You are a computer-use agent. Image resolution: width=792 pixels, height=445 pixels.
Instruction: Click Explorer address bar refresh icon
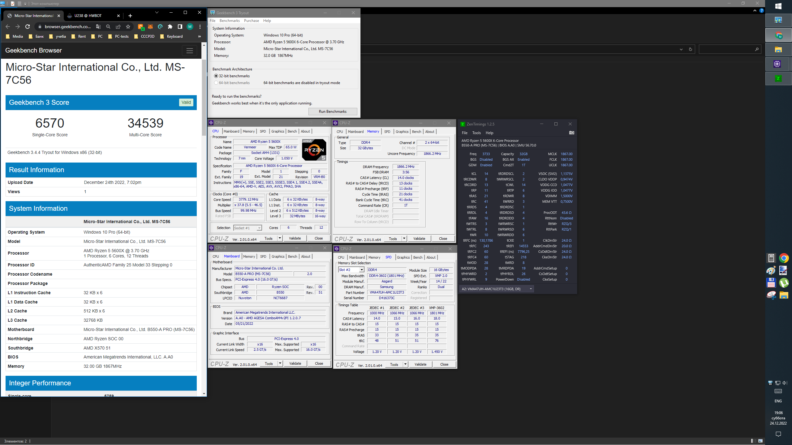(690, 49)
